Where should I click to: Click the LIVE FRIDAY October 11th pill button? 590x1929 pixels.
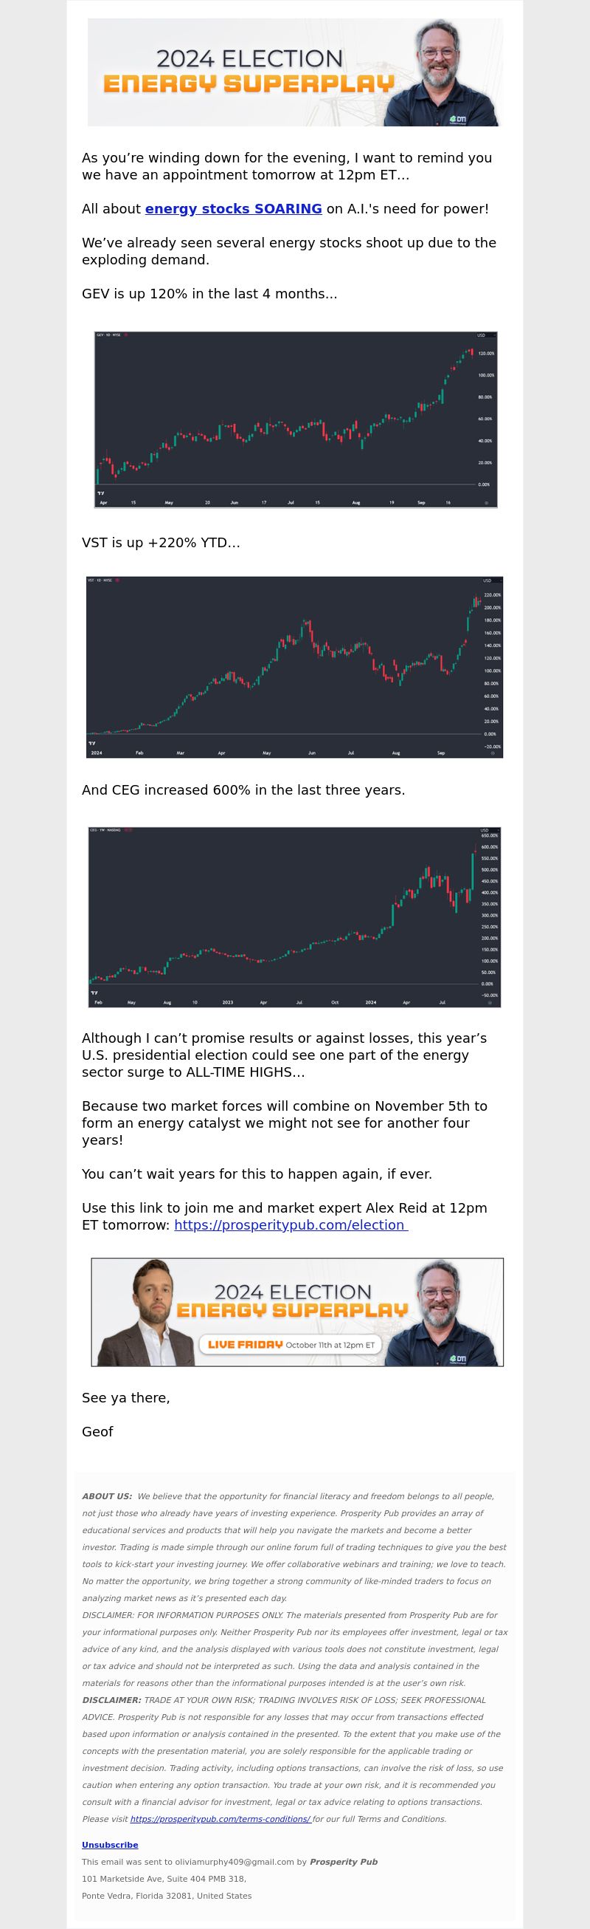click(290, 1344)
